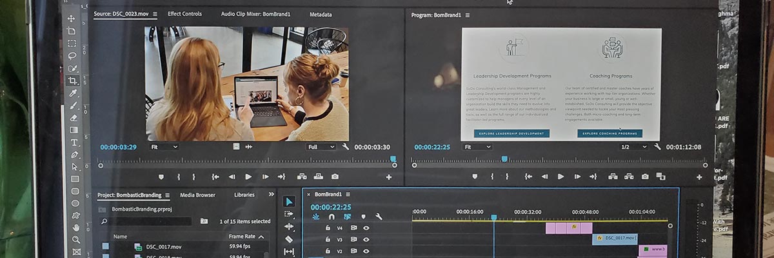Image resolution: width=774 pixels, height=258 pixels.
Task: Click Lift in the Program monitor
Action: click(x=612, y=176)
